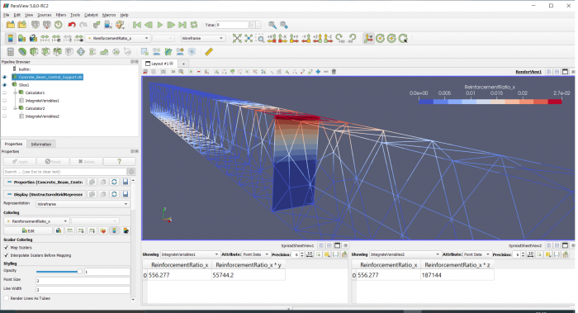
Task: Show Calculator1 using its eye toggle
Action: click(4, 92)
